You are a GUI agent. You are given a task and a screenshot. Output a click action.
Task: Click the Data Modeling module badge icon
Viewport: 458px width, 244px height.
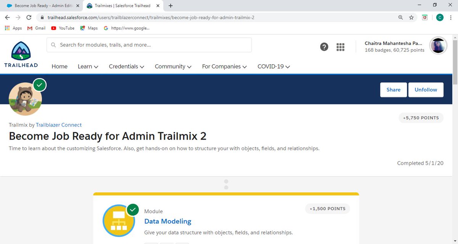click(119, 221)
